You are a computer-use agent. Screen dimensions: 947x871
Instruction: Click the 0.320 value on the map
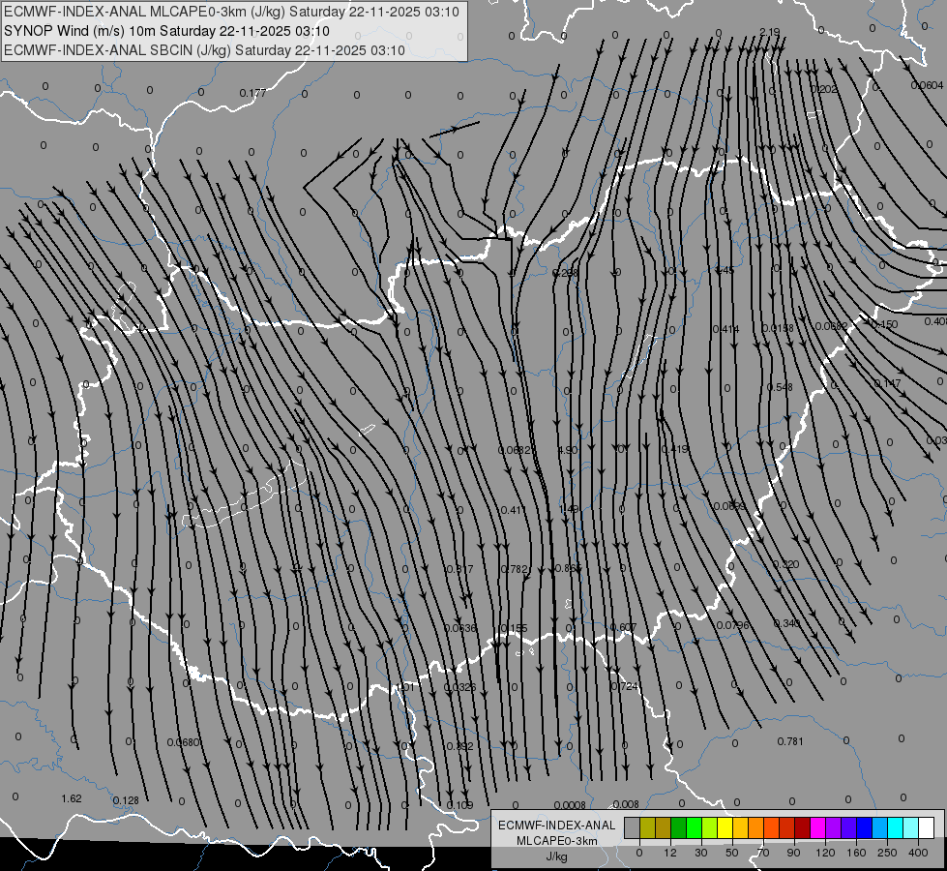tap(785, 564)
